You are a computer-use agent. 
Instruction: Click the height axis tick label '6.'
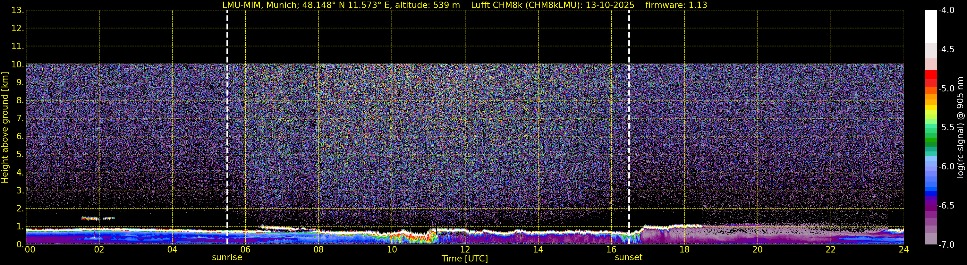coord(20,137)
